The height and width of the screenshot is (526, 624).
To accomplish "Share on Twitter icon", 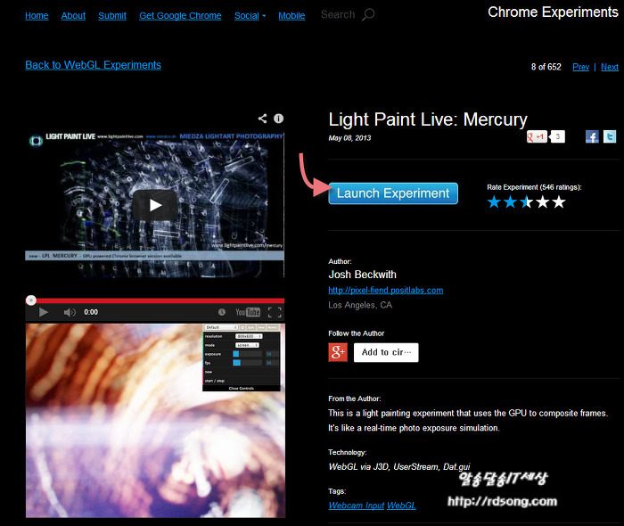I will pos(610,136).
